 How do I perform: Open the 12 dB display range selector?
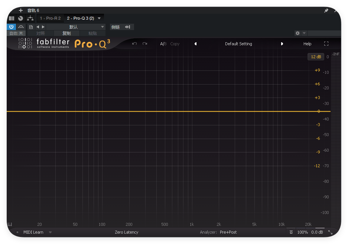point(316,57)
